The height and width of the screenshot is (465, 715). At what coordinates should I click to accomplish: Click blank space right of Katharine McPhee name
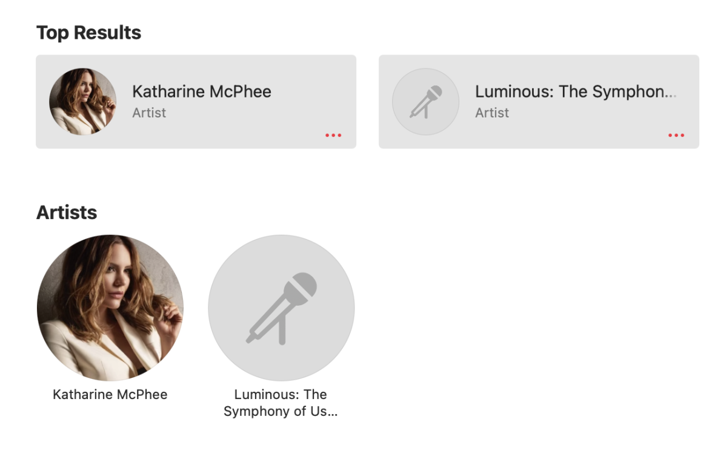[309, 91]
